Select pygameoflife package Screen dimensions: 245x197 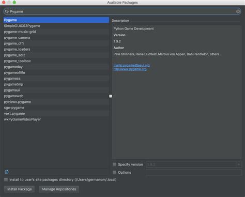56,72
